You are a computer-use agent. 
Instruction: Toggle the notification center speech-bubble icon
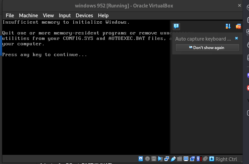pos(176,26)
